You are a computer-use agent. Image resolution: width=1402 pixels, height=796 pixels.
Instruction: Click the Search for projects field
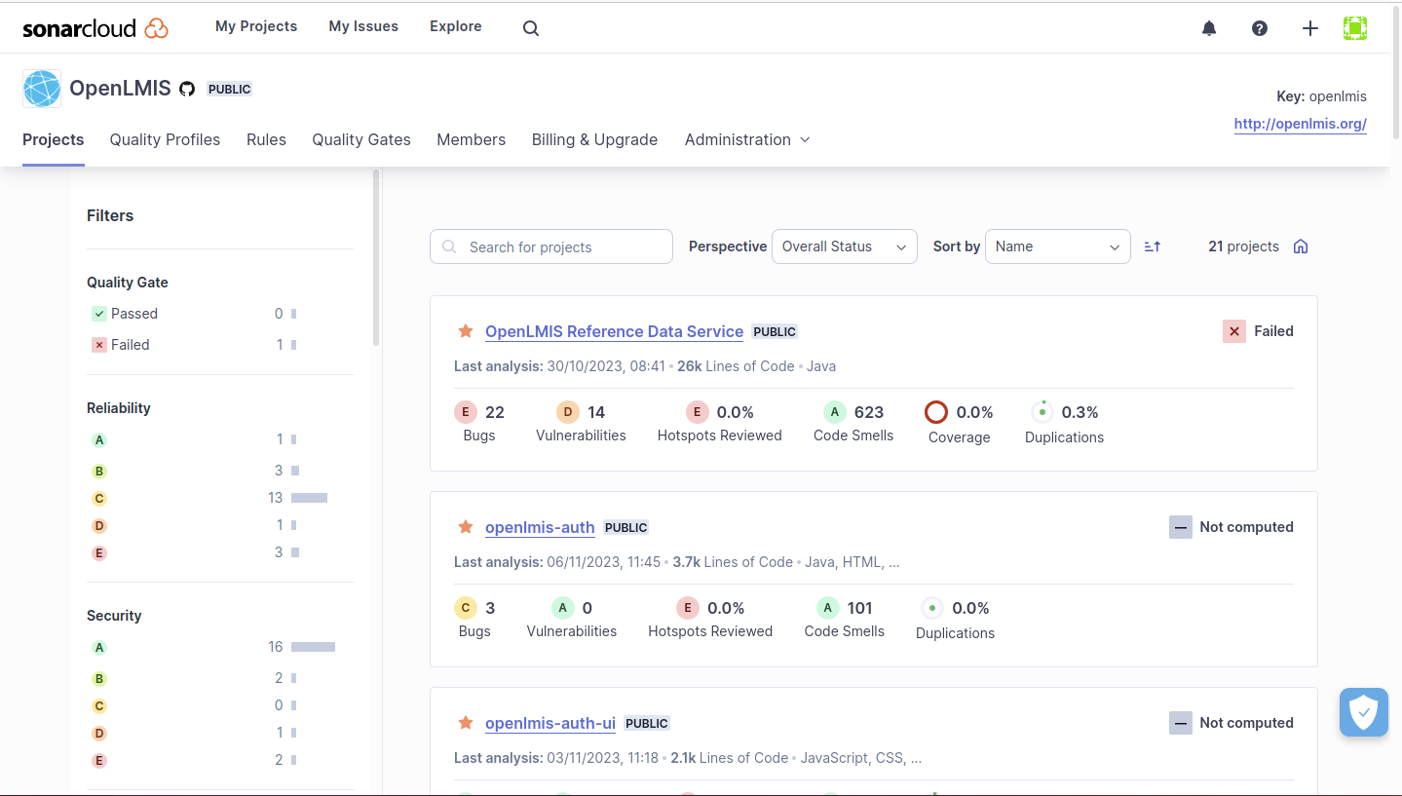tap(551, 246)
